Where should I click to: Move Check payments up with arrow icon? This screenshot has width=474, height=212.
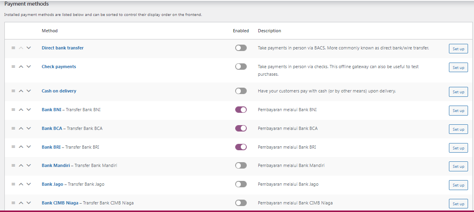click(x=21, y=67)
